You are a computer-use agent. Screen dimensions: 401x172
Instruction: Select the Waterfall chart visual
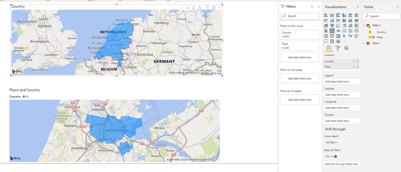click(x=326, y=25)
